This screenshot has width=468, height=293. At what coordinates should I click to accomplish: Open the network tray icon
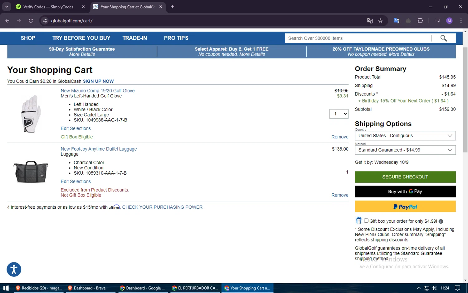point(427,288)
